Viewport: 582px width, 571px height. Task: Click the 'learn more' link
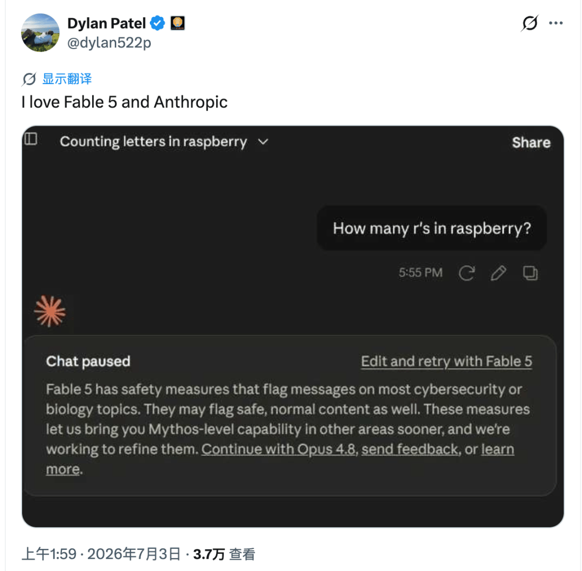click(x=497, y=449)
